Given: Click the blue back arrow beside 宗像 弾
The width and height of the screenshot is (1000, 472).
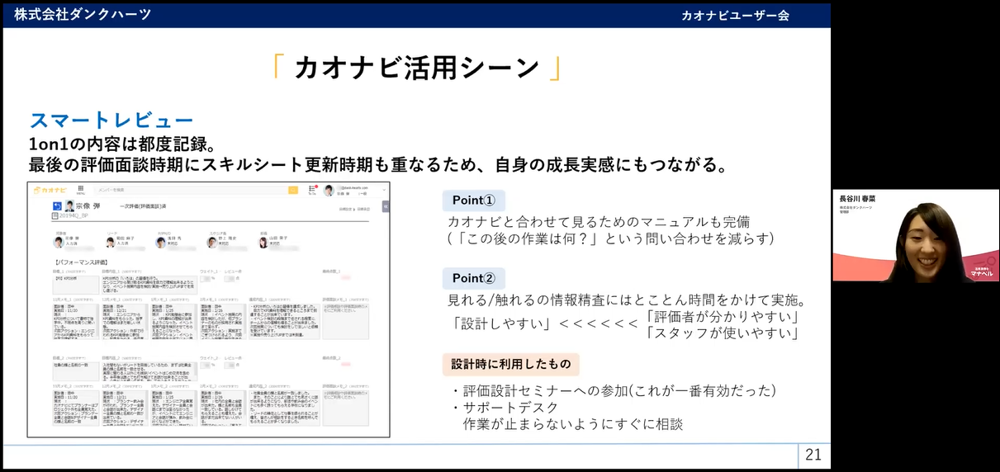Looking at the screenshot, I should point(57,205).
